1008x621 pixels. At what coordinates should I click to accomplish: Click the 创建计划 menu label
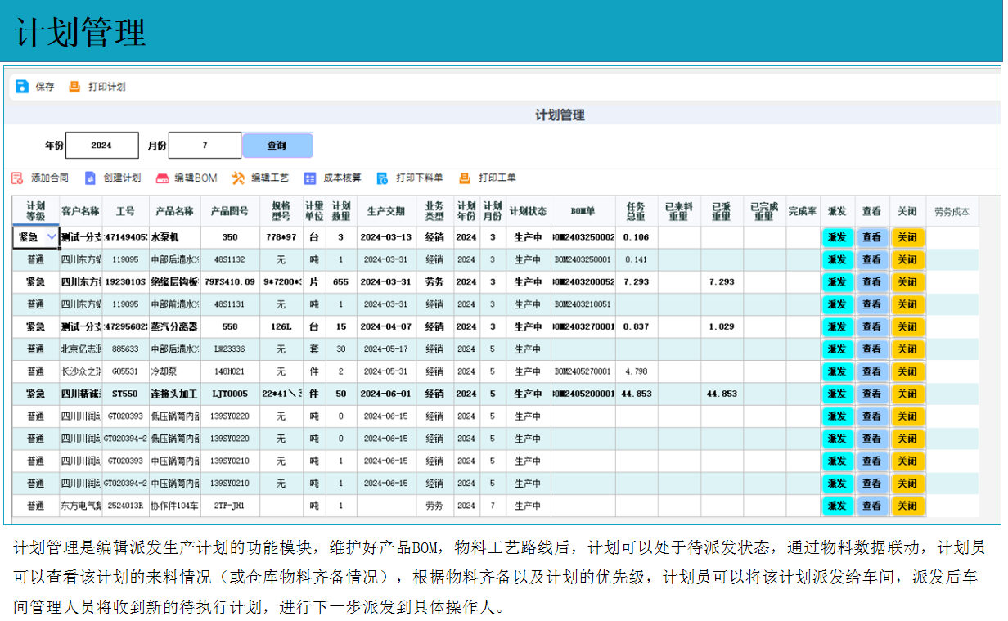click(122, 178)
